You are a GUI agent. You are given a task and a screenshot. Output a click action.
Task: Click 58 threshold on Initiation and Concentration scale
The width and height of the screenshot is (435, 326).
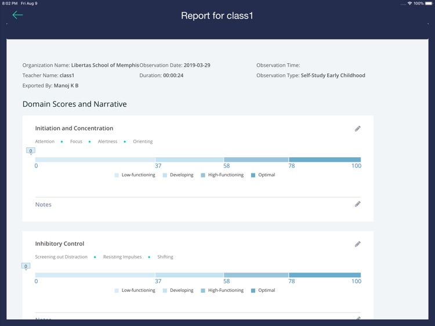tap(227, 166)
